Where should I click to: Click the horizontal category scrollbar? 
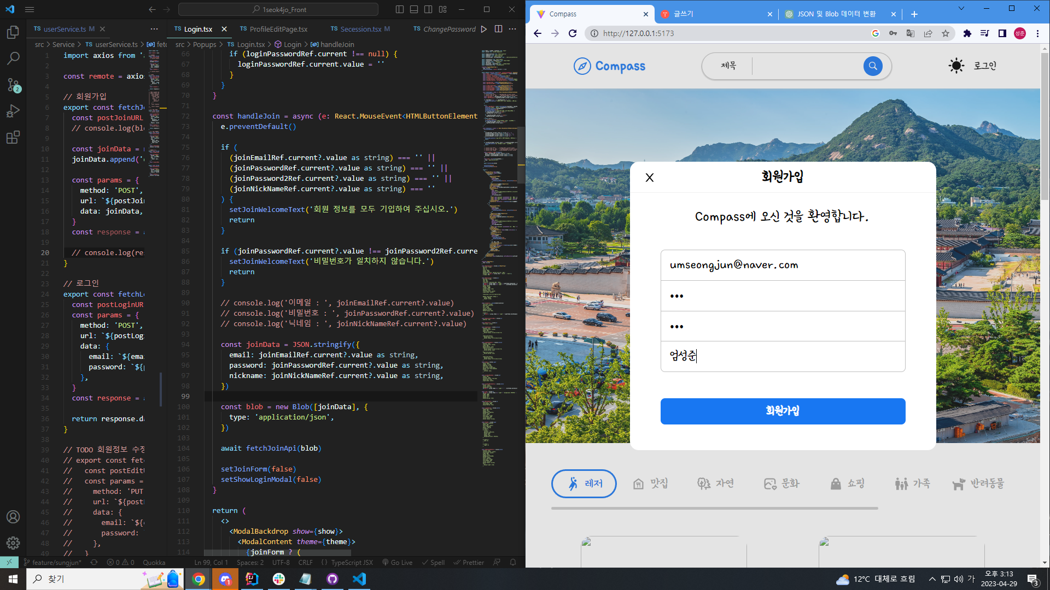pyautogui.click(x=714, y=508)
